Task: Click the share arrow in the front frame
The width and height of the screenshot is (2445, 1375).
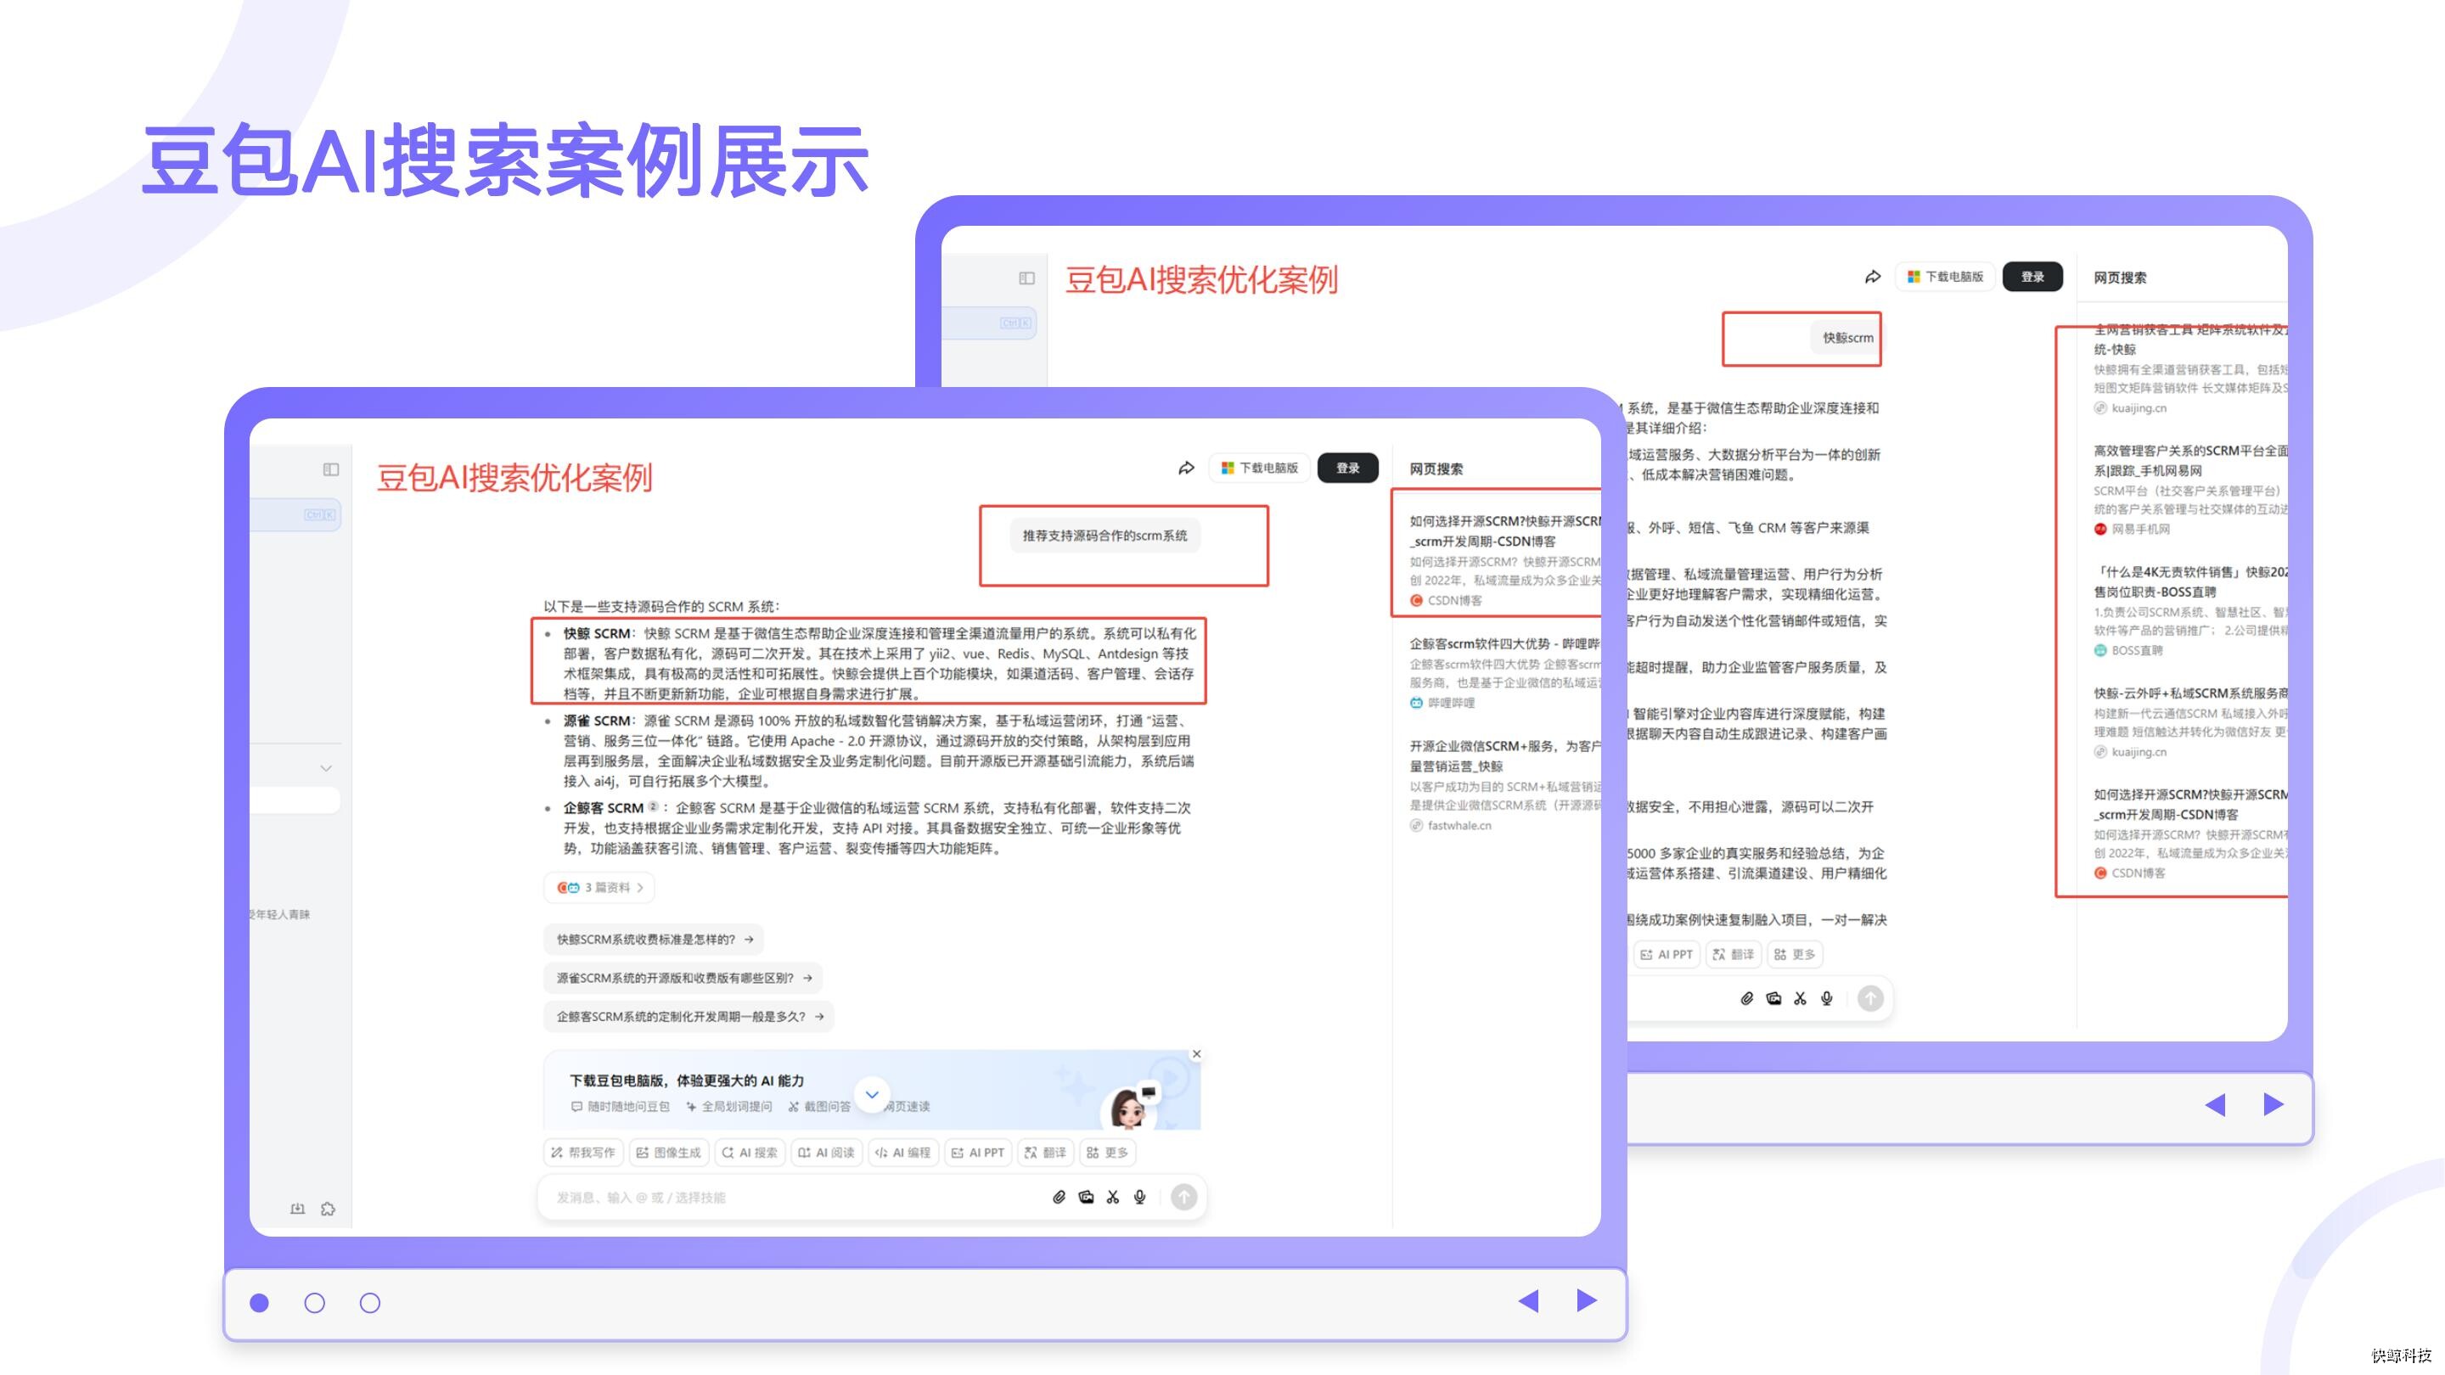Action: coord(1187,468)
